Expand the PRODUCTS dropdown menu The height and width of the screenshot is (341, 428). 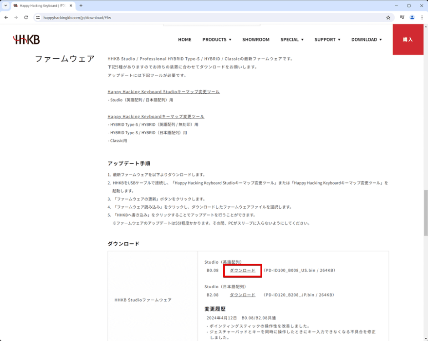(x=217, y=40)
